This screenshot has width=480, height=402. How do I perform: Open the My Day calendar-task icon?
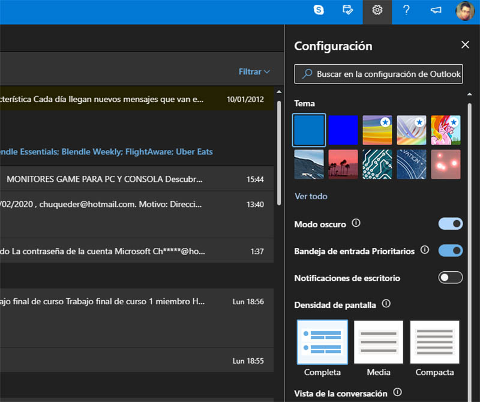click(347, 10)
